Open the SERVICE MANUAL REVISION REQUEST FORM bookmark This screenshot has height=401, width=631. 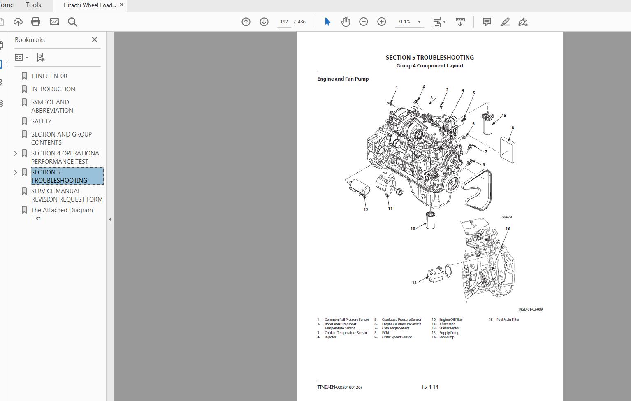point(67,195)
